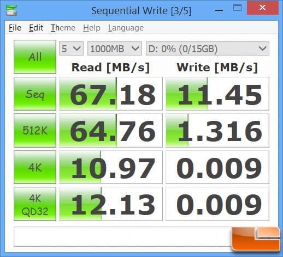The height and width of the screenshot is (257, 283).
Task: Click the 4K QD32 read result 12.13
Action: [x=111, y=204]
